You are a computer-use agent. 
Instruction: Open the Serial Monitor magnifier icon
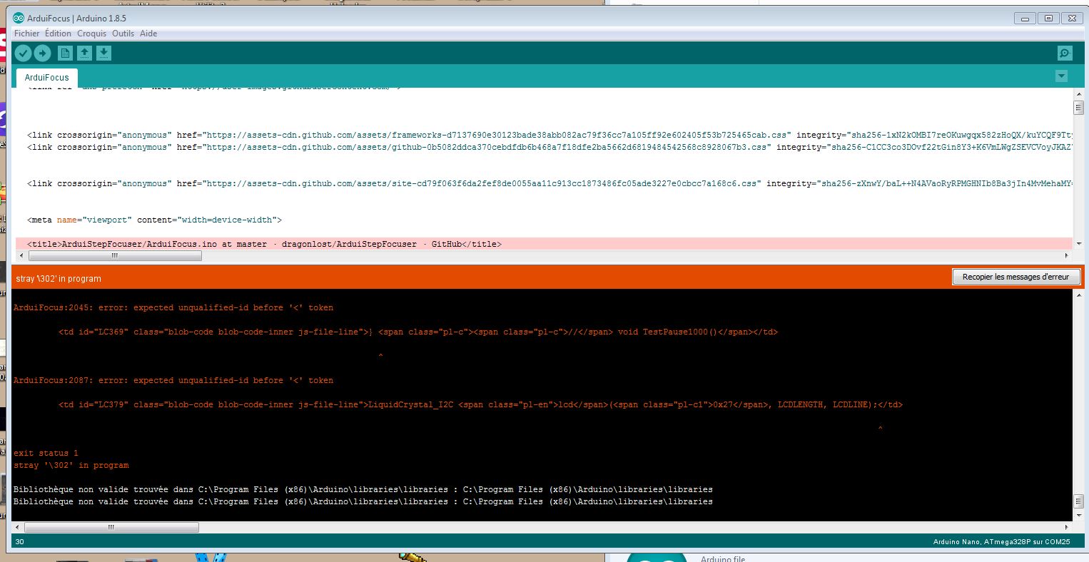coord(1065,53)
